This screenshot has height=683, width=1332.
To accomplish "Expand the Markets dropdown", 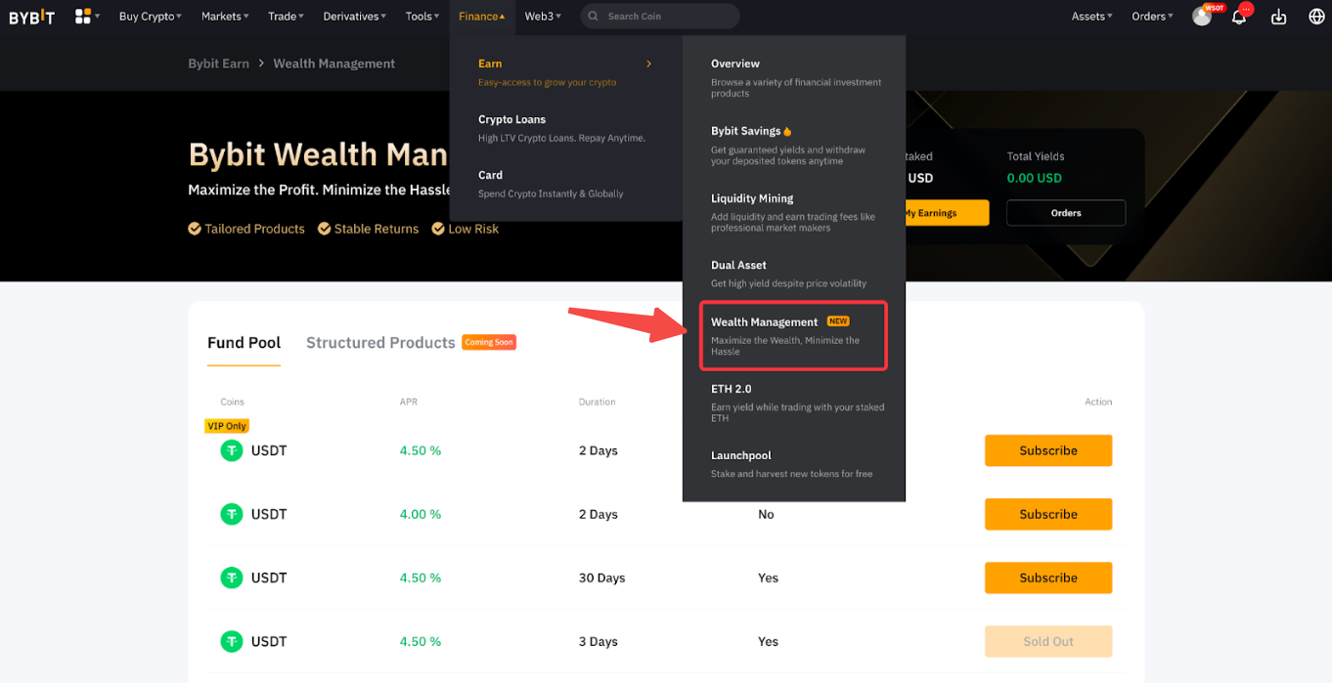I will [225, 17].
